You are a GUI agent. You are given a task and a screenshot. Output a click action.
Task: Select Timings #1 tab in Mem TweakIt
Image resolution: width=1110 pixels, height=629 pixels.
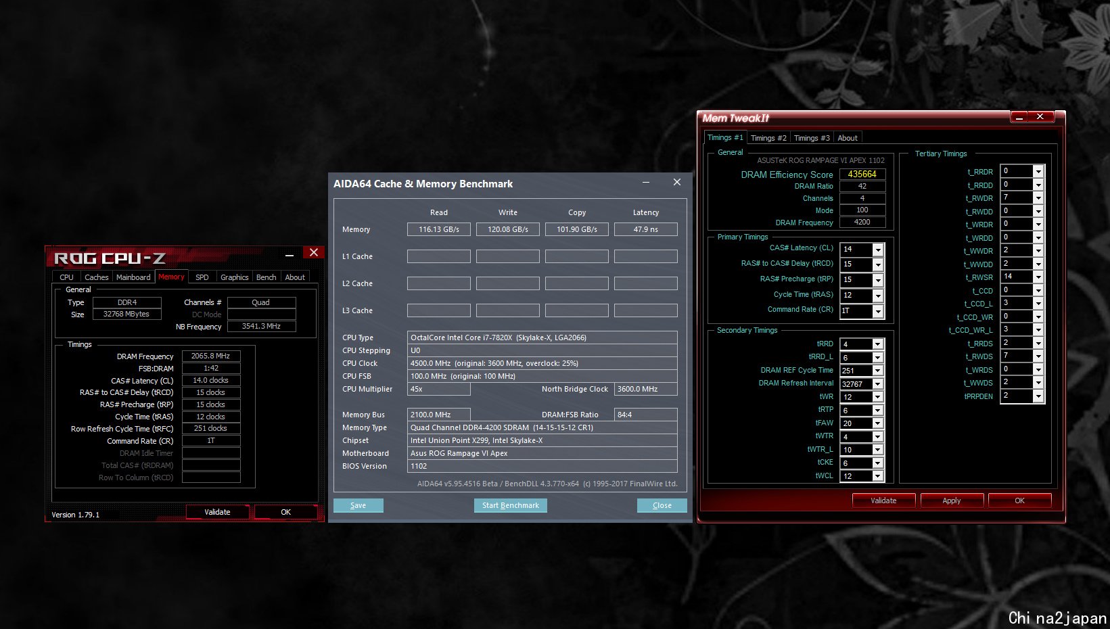click(725, 137)
